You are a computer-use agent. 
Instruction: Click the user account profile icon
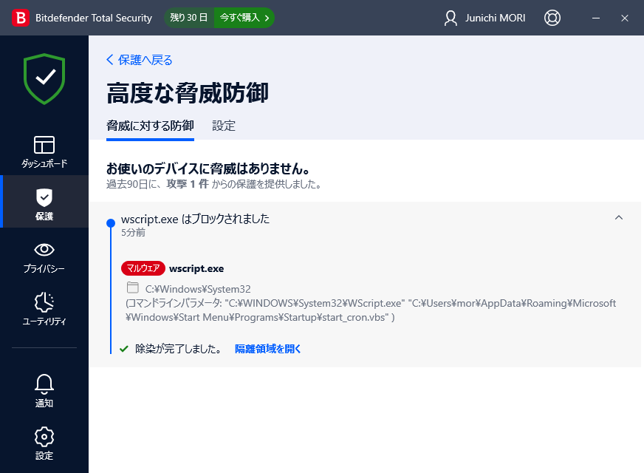point(451,18)
